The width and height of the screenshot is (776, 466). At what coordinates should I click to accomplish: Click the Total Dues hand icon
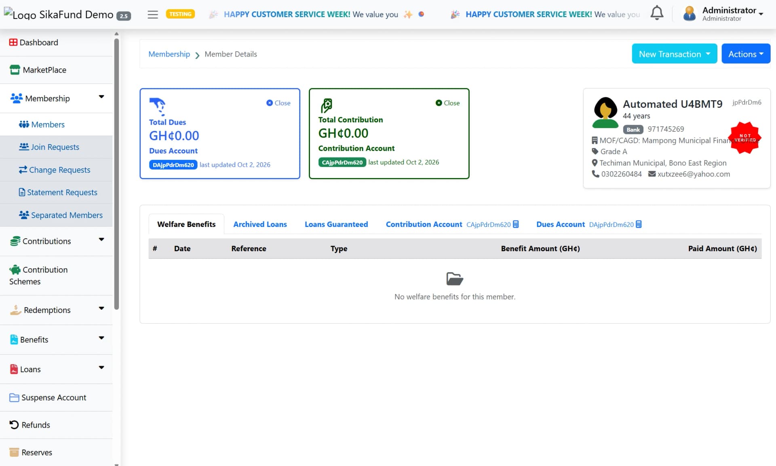tap(158, 107)
